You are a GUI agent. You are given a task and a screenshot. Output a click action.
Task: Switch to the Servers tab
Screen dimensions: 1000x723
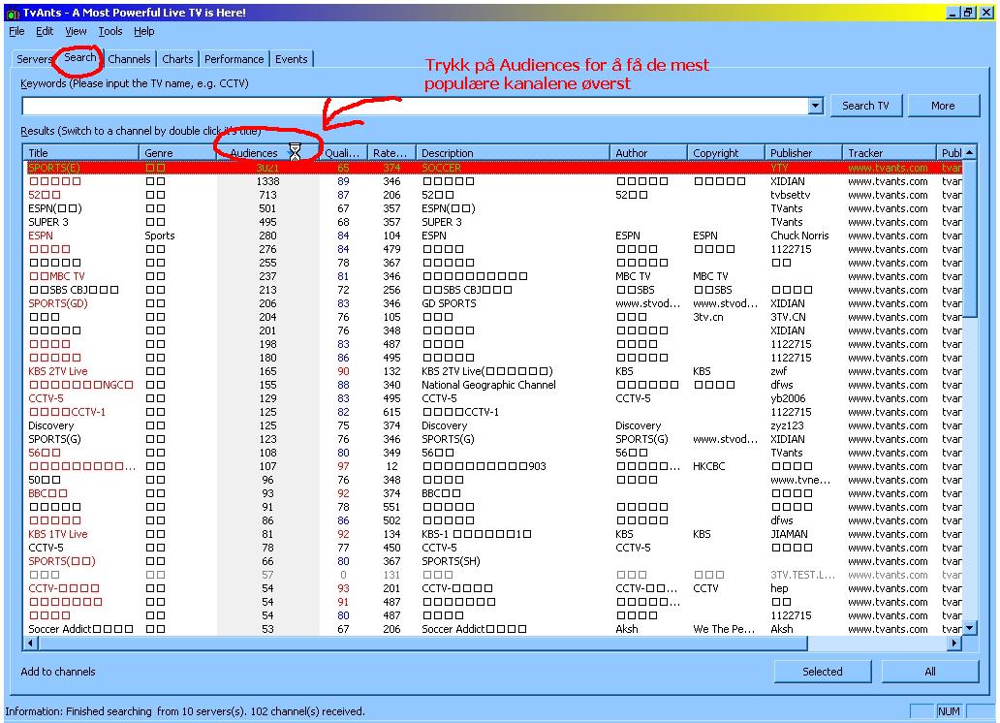pyautogui.click(x=34, y=59)
